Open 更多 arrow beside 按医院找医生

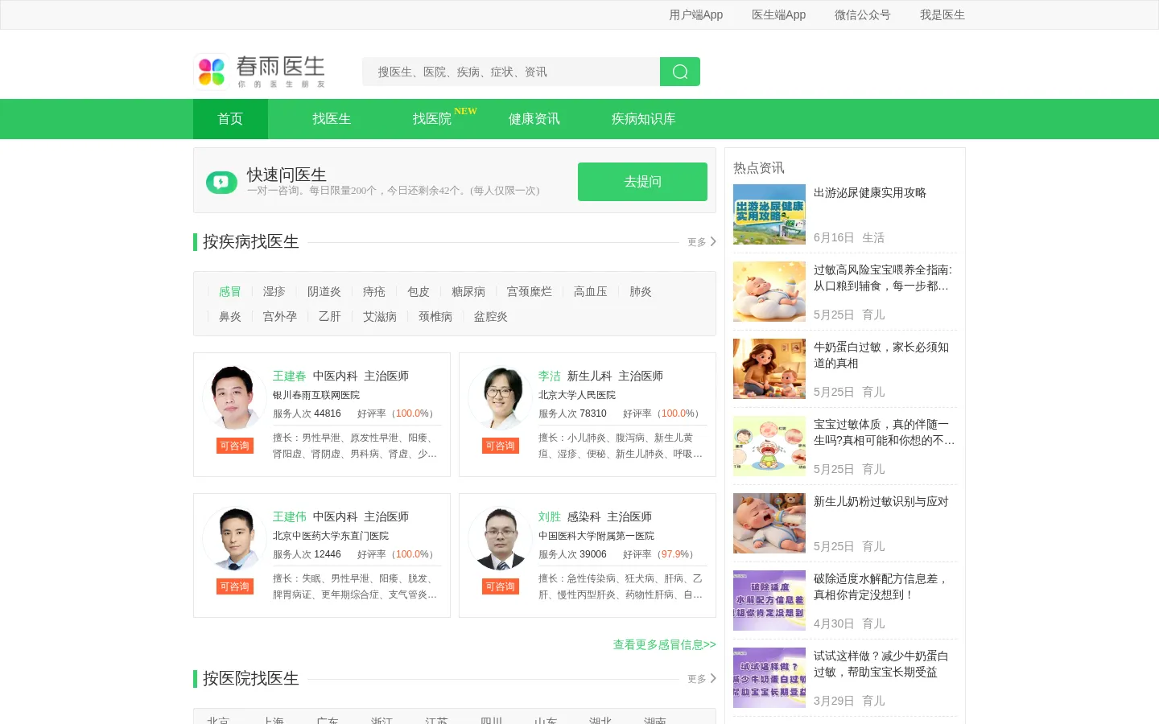point(702,678)
